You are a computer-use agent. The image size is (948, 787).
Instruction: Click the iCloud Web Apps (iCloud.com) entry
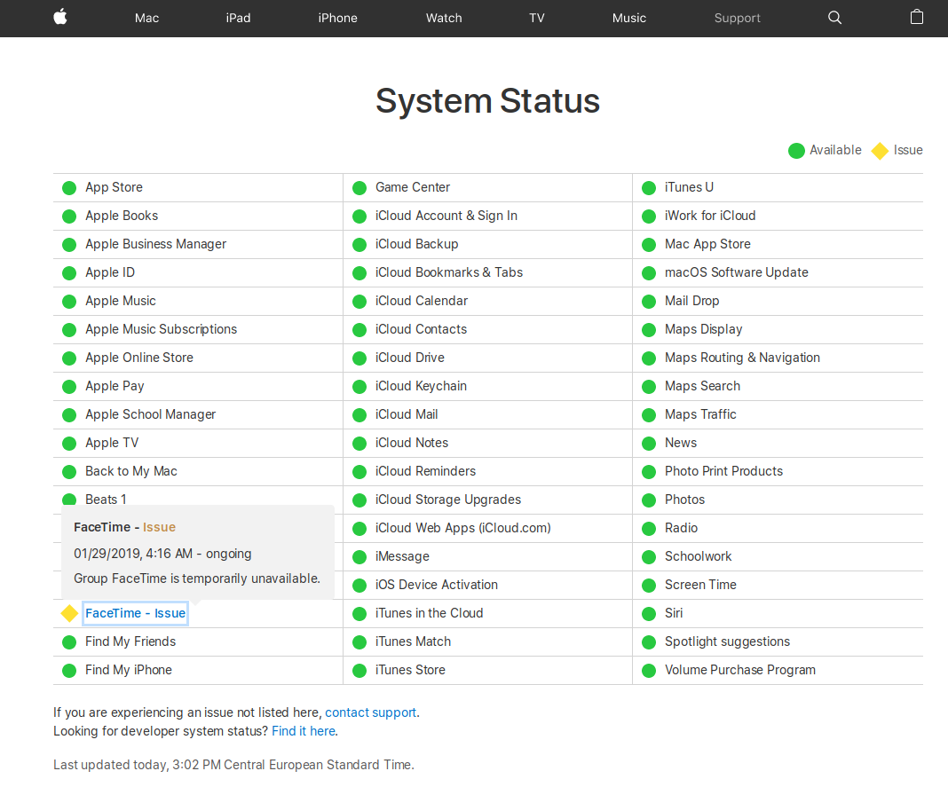(463, 528)
